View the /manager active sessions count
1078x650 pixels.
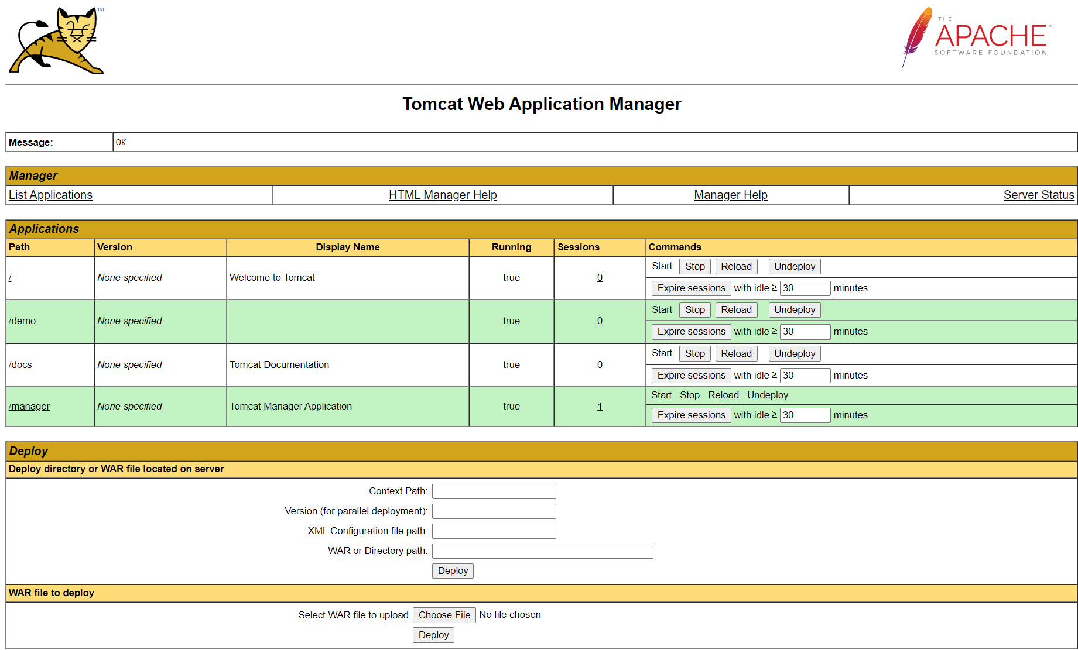point(600,406)
